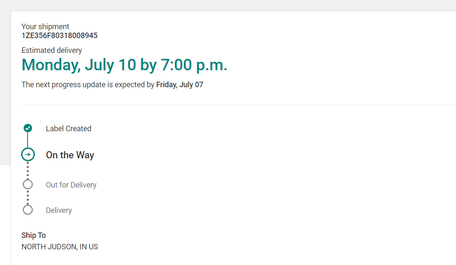Click the Monday, July 10 delivery headline
The height and width of the screenshot is (265, 456).
point(124,65)
